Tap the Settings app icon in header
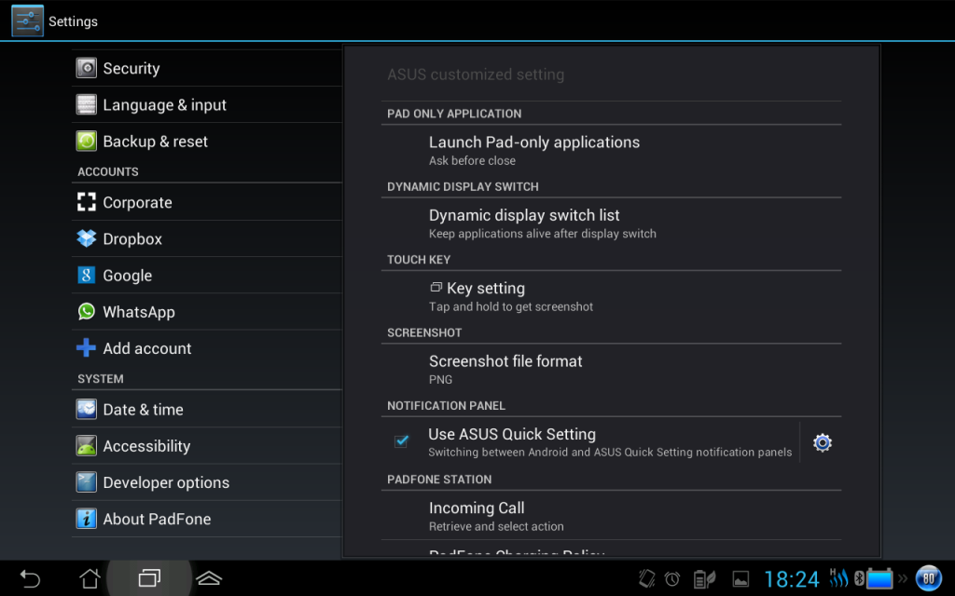The height and width of the screenshot is (596, 955). (x=27, y=20)
